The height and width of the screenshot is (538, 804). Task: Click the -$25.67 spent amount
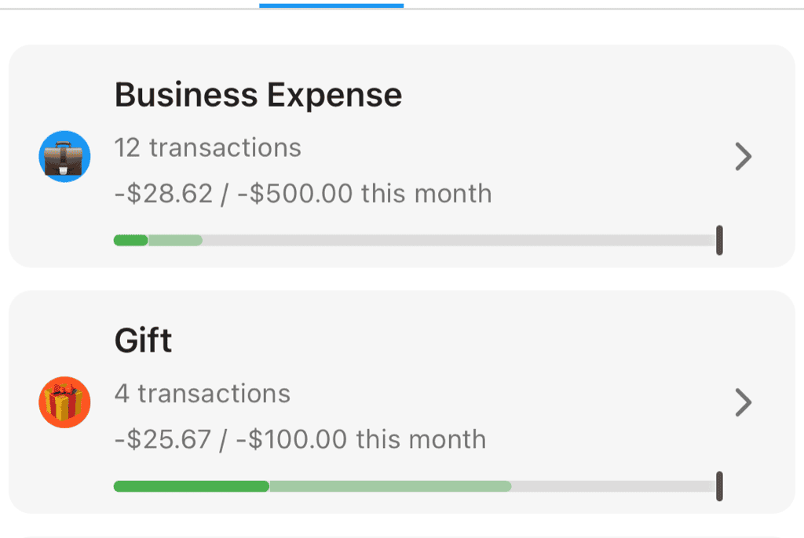coord(163,439)
